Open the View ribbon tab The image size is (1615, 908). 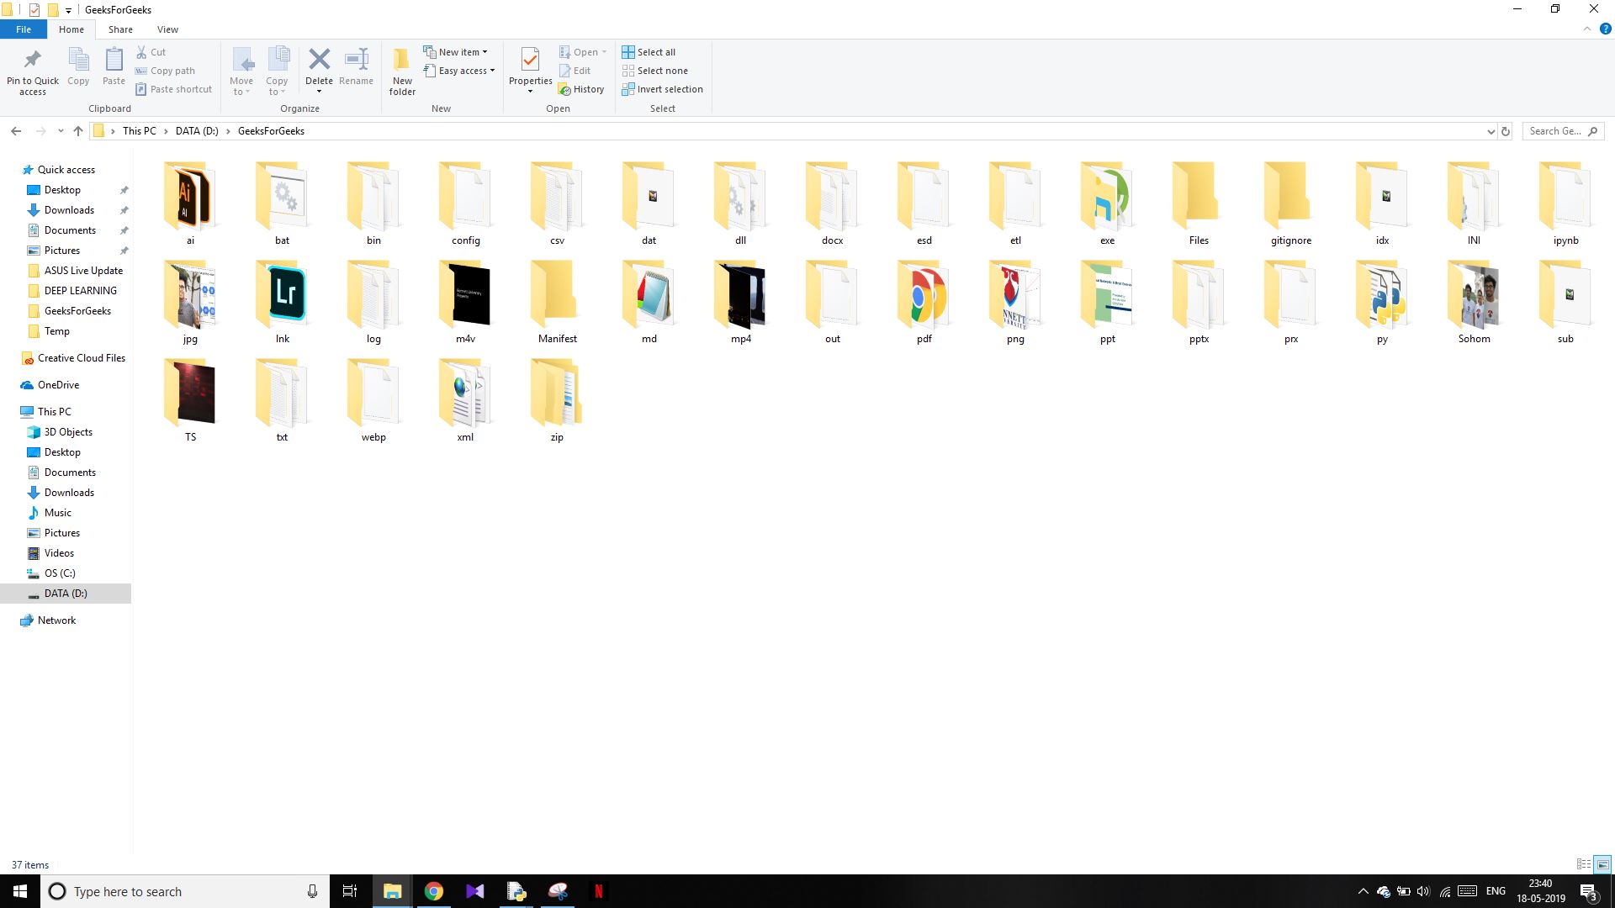167,30
